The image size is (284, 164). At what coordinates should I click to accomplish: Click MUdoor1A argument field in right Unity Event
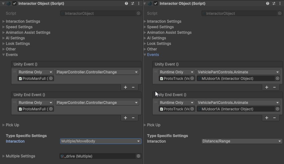[x=236, y=79]
